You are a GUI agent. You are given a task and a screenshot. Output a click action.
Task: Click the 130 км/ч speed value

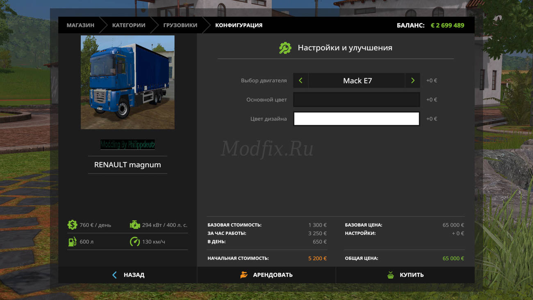click(x=153, y=242)
